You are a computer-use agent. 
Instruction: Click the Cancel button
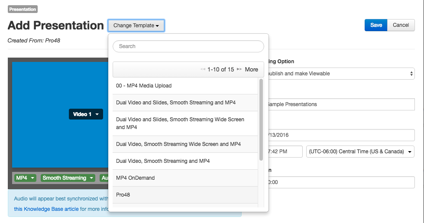401,25
